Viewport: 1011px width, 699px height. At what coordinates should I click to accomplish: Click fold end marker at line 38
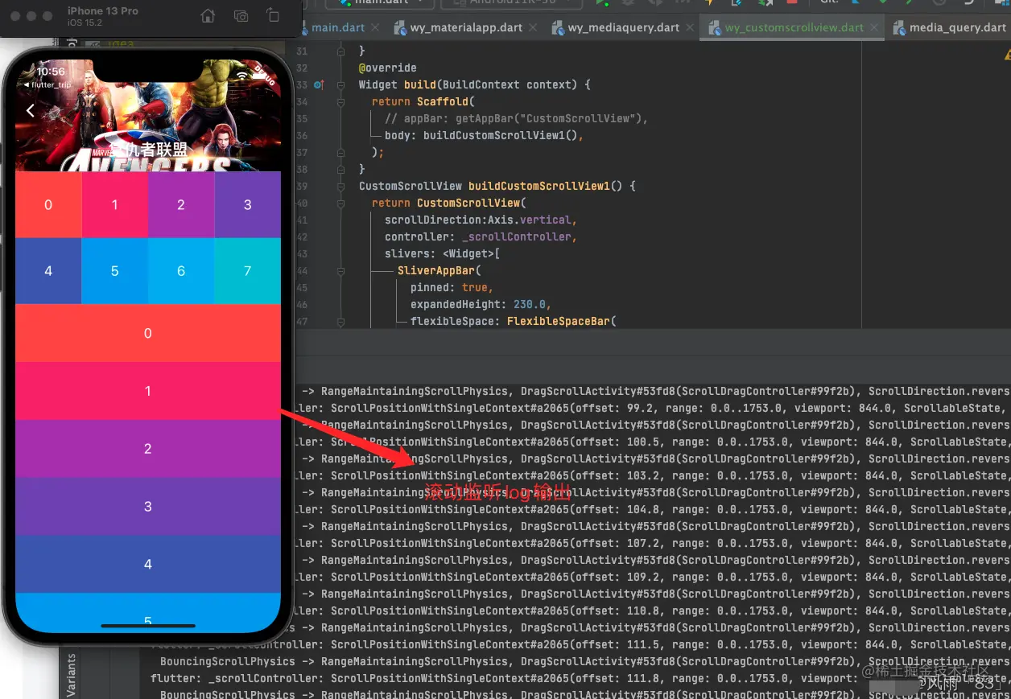(340, 169)
